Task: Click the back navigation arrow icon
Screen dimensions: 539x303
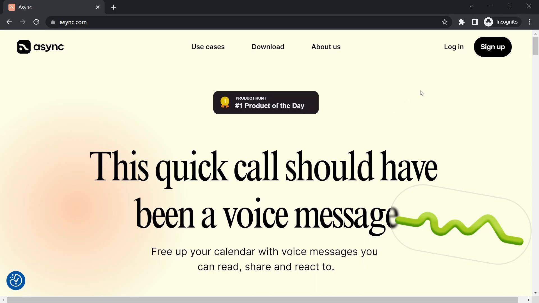Action: pyautogui.click(x=9, y=22)
